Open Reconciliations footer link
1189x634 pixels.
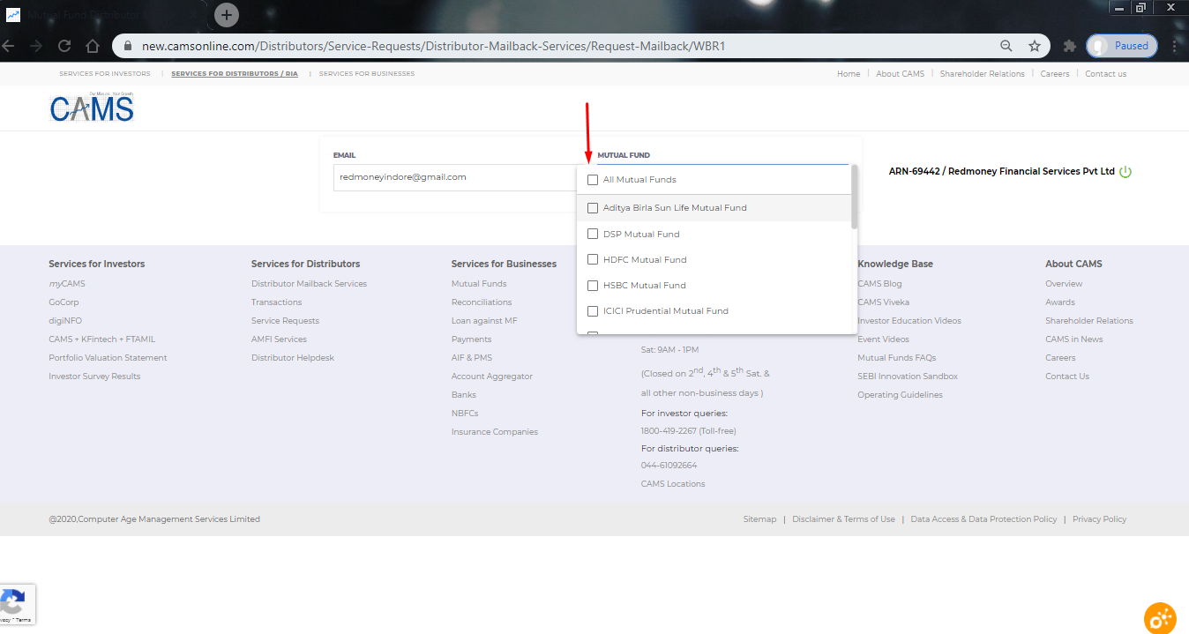[482, 302]
